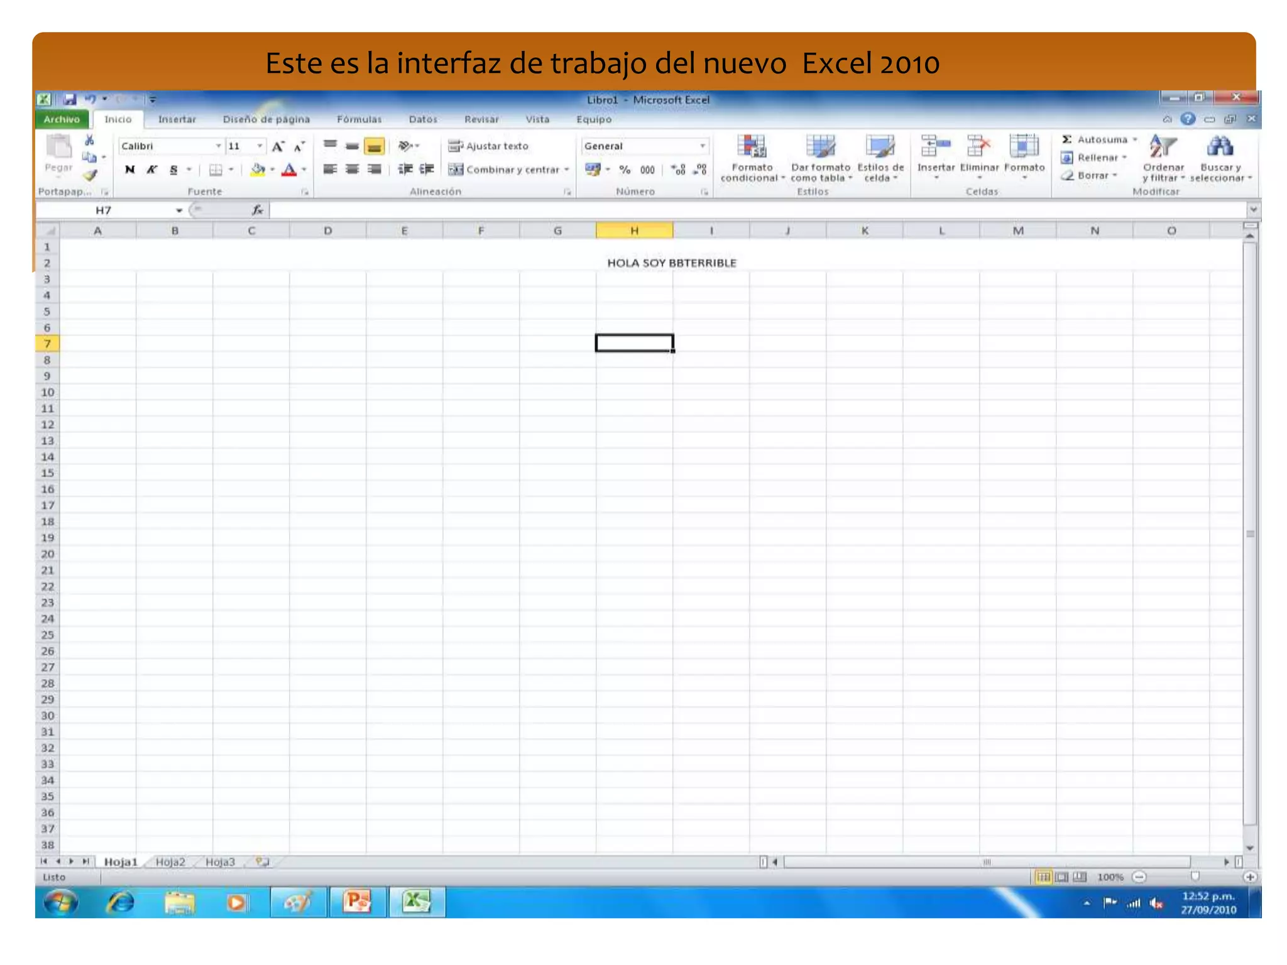Viewport: 1287px width, 965px height.
Task: Toggle bottom vertical alignment
Action: pyautogui.click(x=374, y=146)
